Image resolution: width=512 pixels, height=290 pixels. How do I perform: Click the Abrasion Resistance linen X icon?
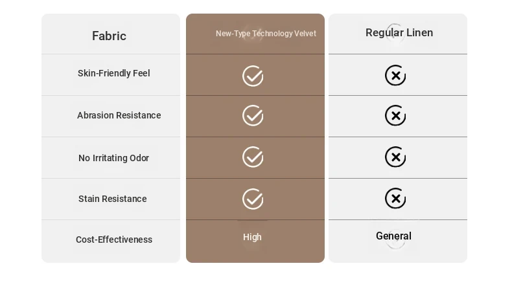pos(395,115)
